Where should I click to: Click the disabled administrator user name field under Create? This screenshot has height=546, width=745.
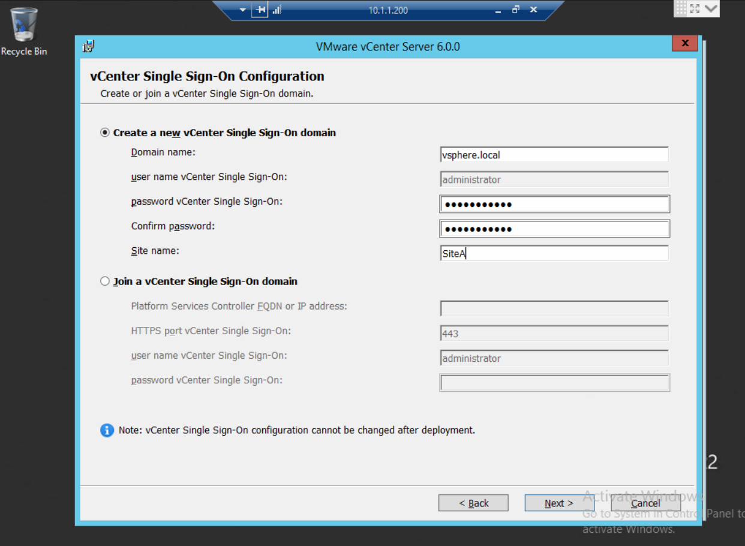[554, 179]
